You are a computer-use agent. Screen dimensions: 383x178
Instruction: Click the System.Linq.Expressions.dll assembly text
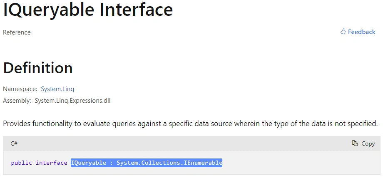point(72,101)
